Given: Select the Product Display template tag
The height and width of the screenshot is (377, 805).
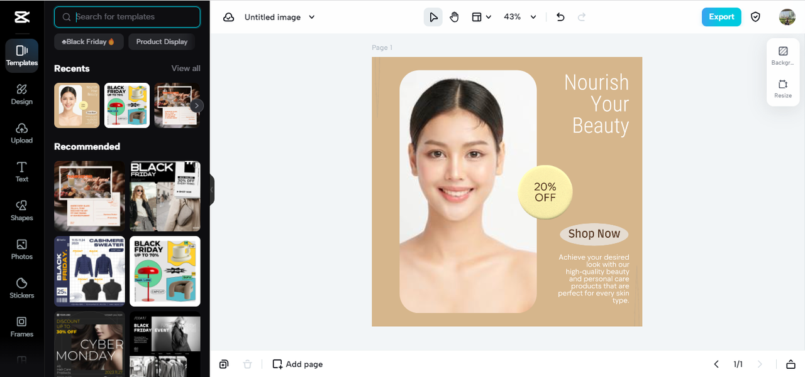Looking at the screenshot, I should [x=162, y=41].
